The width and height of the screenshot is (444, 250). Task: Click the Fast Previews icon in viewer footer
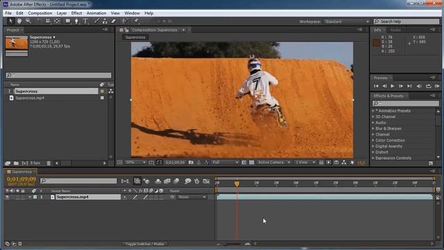[x=328, y=162]
